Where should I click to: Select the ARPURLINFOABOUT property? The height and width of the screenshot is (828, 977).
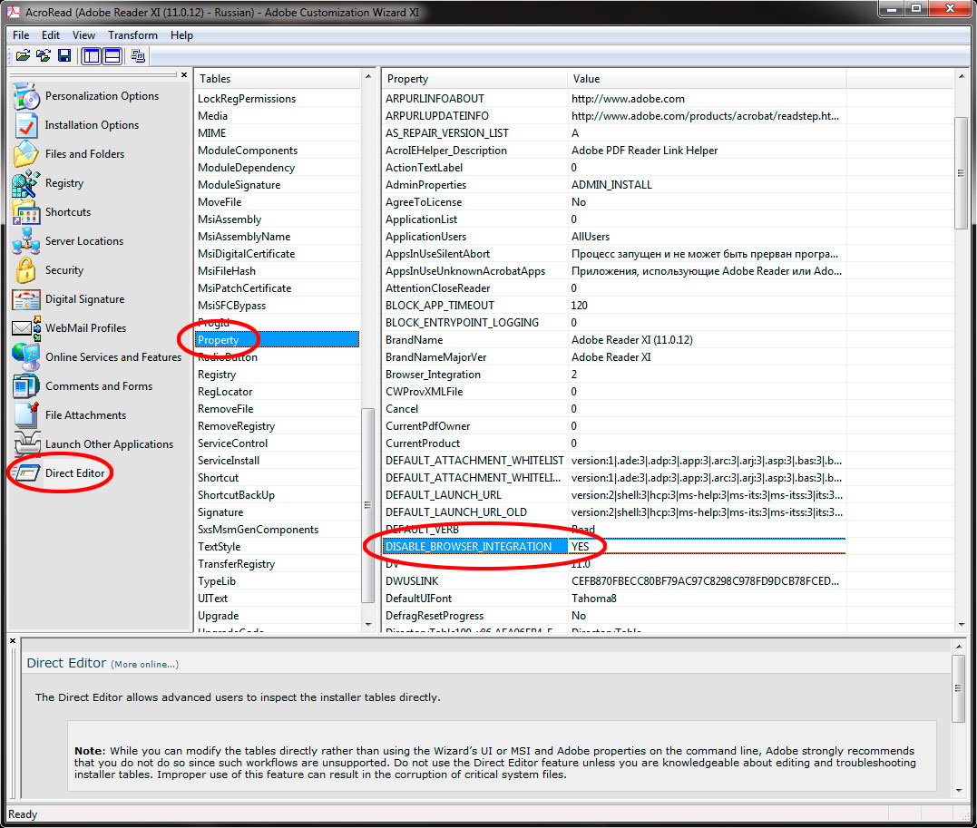pyautogui.click(x=435, y=99)
